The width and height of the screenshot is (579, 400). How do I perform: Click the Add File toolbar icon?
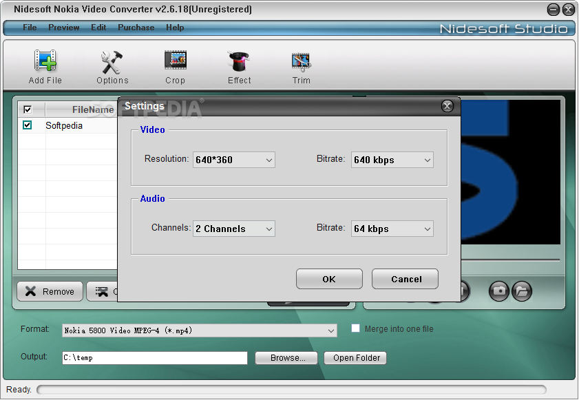(x=45, y=61)
